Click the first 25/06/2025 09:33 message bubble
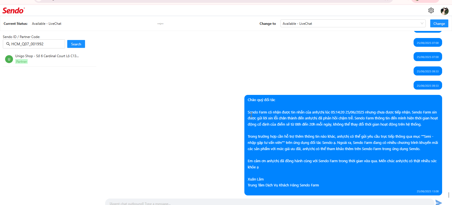Image resolution: width=452 pixels, height=205 pixels. pyautogui.click(x=428, y=71)
